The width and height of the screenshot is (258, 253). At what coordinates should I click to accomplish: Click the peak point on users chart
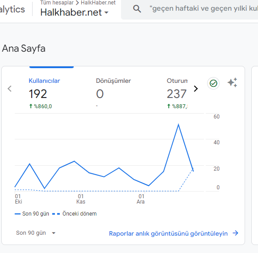coord(179,125)
